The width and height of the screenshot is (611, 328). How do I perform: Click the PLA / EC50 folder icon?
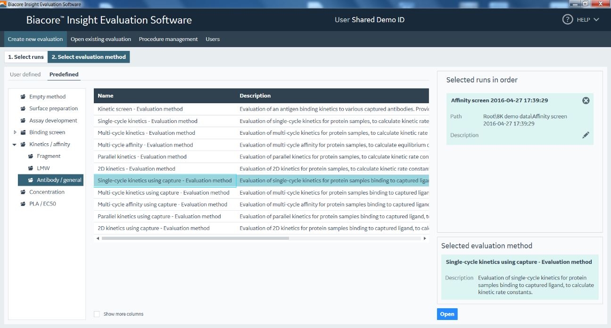[x=23, y=204]
